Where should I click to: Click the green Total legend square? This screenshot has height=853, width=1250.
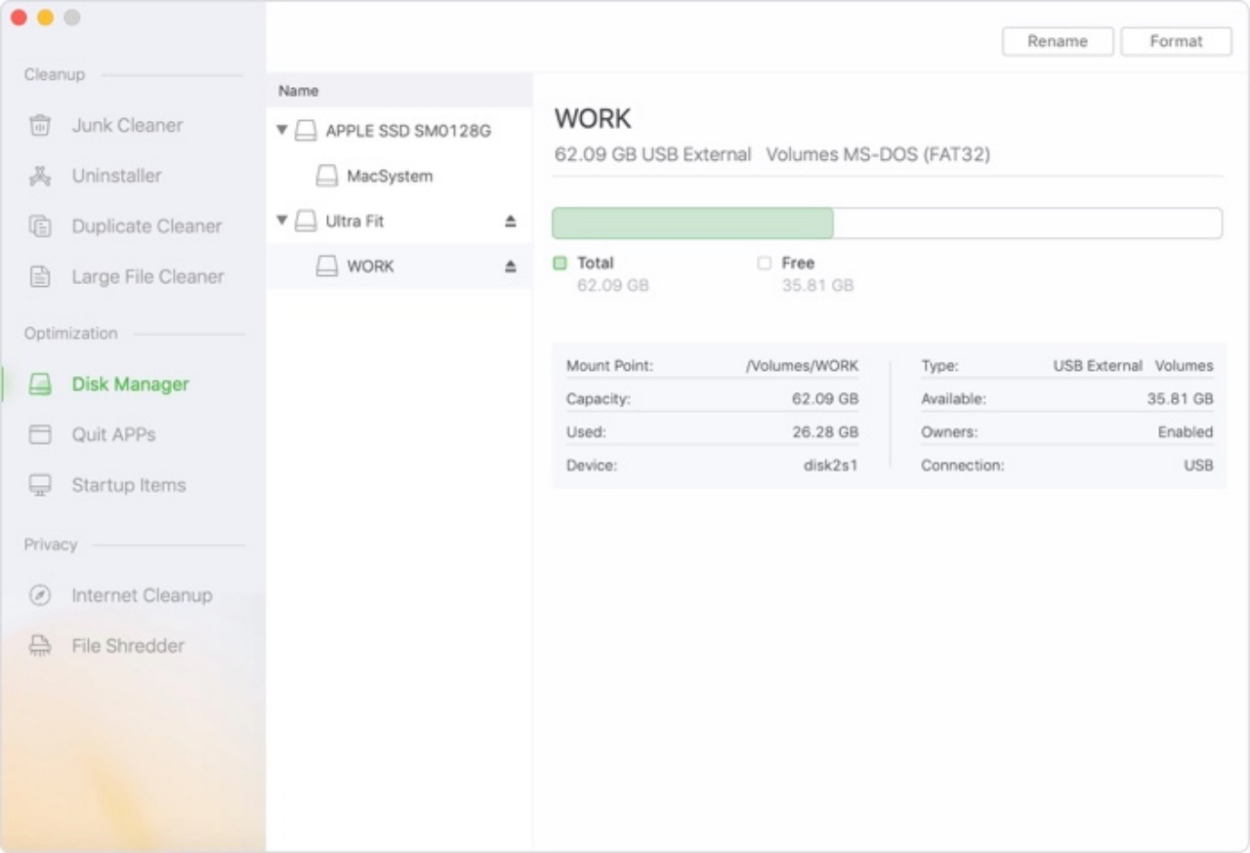[560, 263]
